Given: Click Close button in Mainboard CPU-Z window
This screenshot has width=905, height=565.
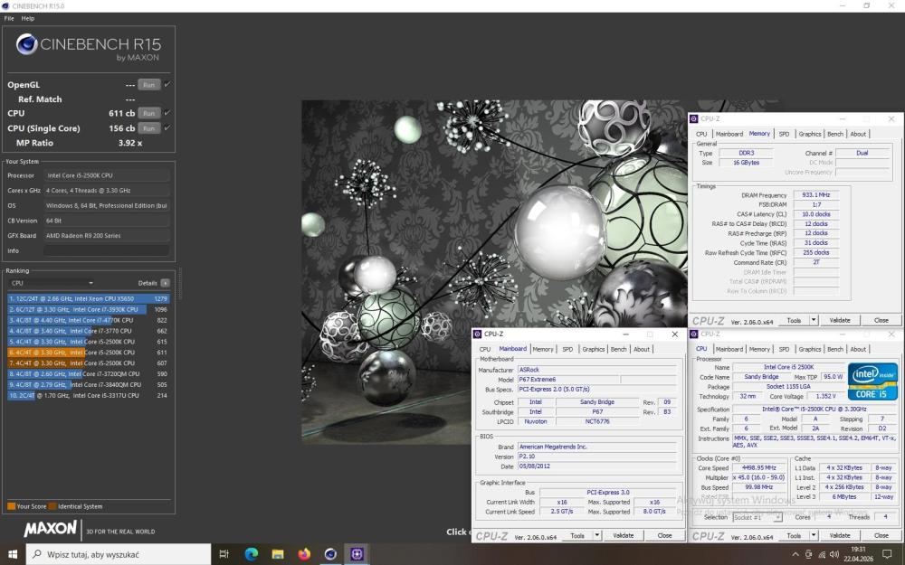Looking at the screenshot, I should coord(664,535).
